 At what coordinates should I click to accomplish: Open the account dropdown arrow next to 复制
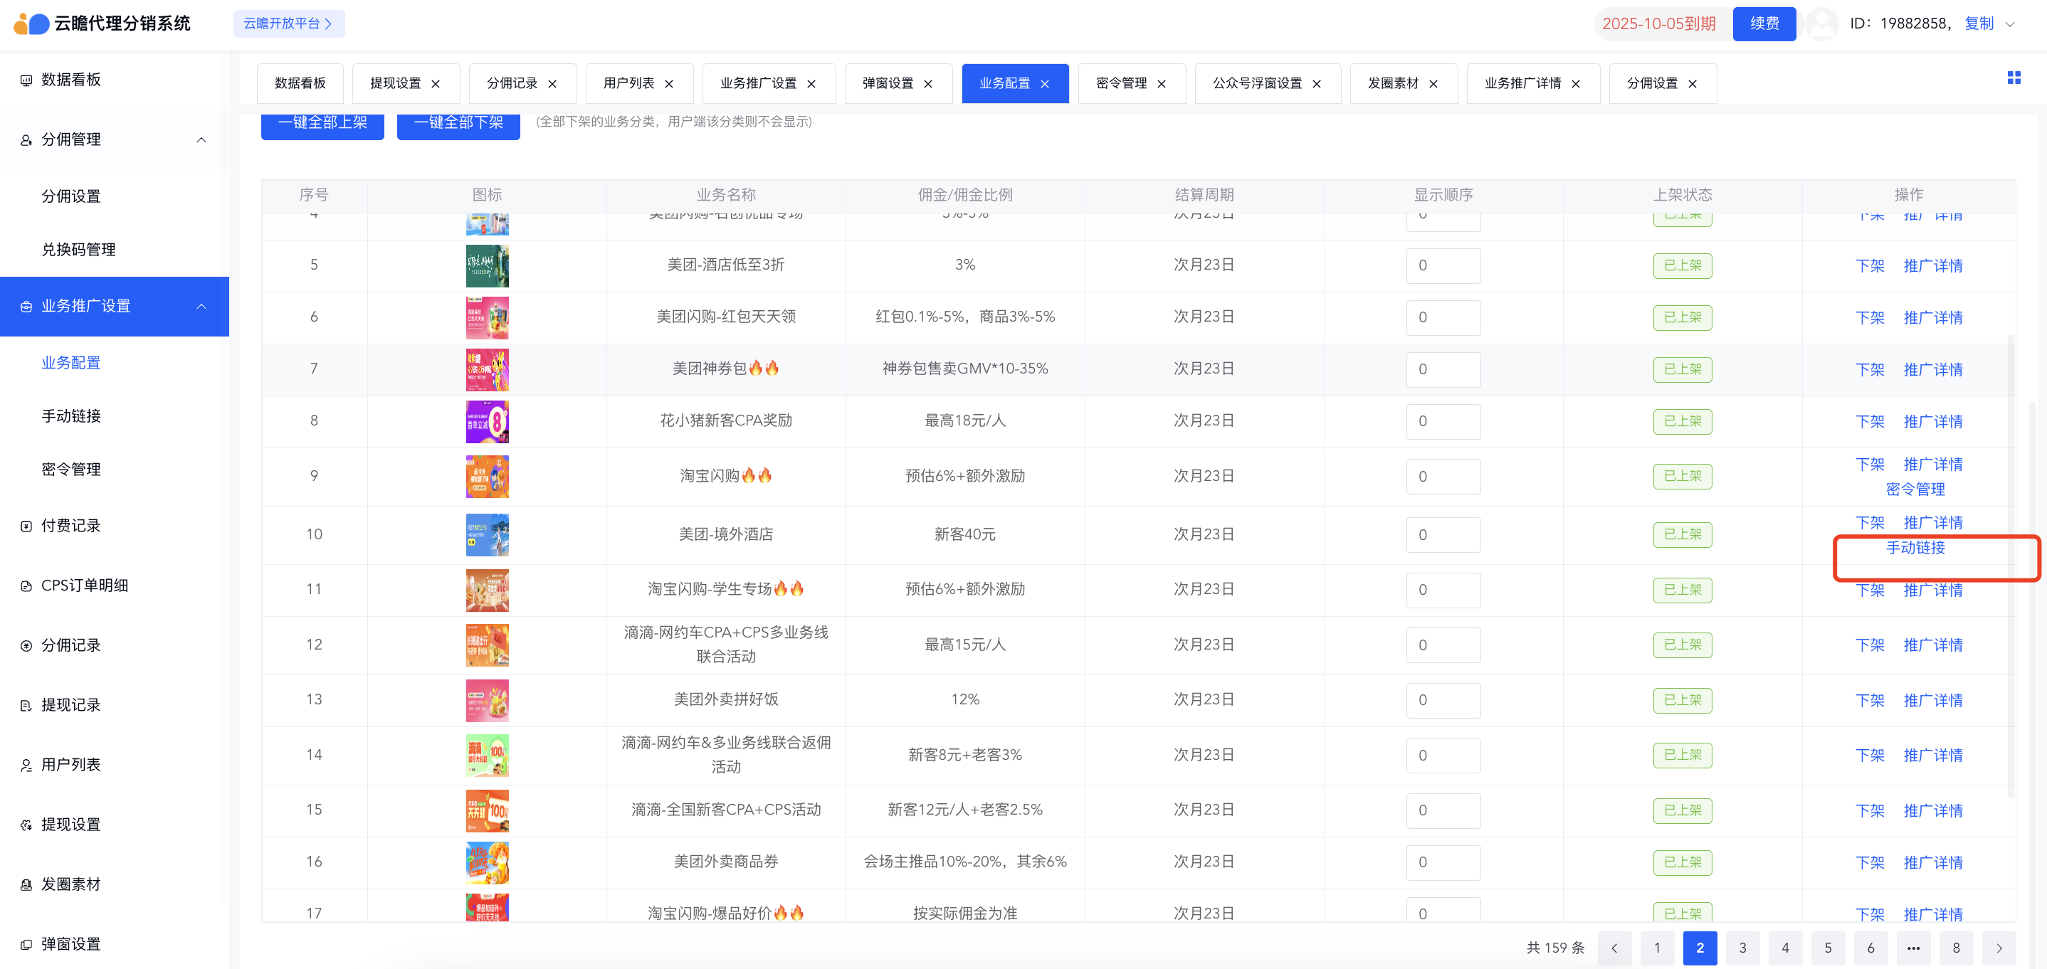[x=2010, y=23]
